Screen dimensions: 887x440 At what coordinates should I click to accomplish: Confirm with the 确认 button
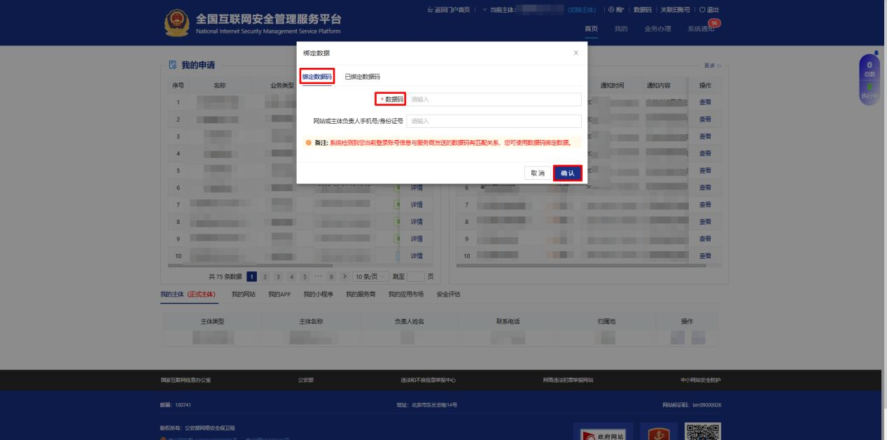pyautogui.click(x=567, y=173)
